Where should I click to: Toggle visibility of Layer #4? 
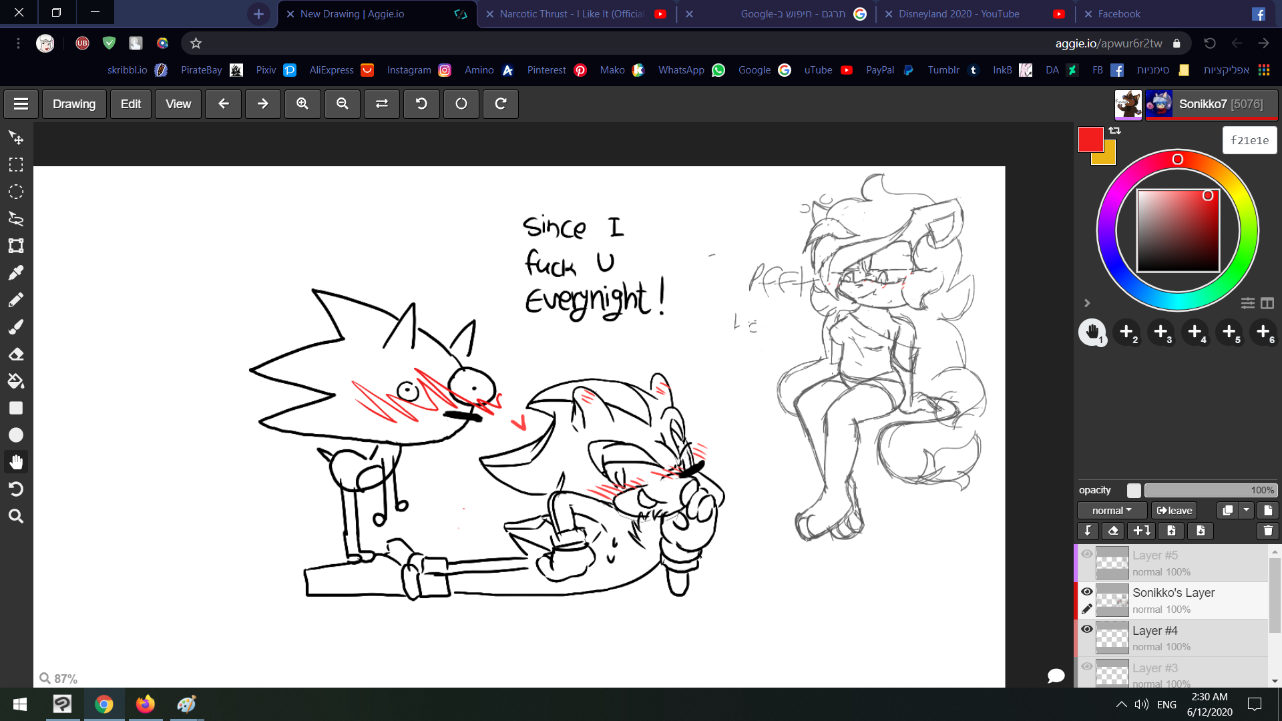pyautogui.click(x=1087, y=630)
